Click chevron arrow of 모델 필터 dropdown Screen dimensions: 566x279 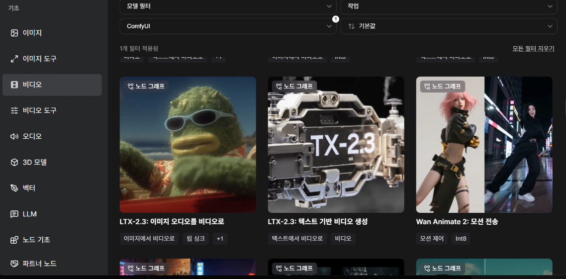pos(329,6)
